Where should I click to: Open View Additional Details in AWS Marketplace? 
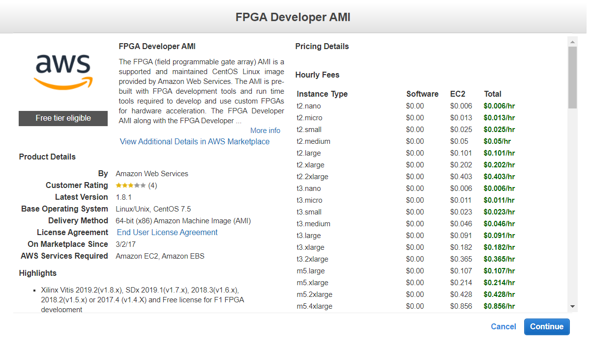point(195,141)
